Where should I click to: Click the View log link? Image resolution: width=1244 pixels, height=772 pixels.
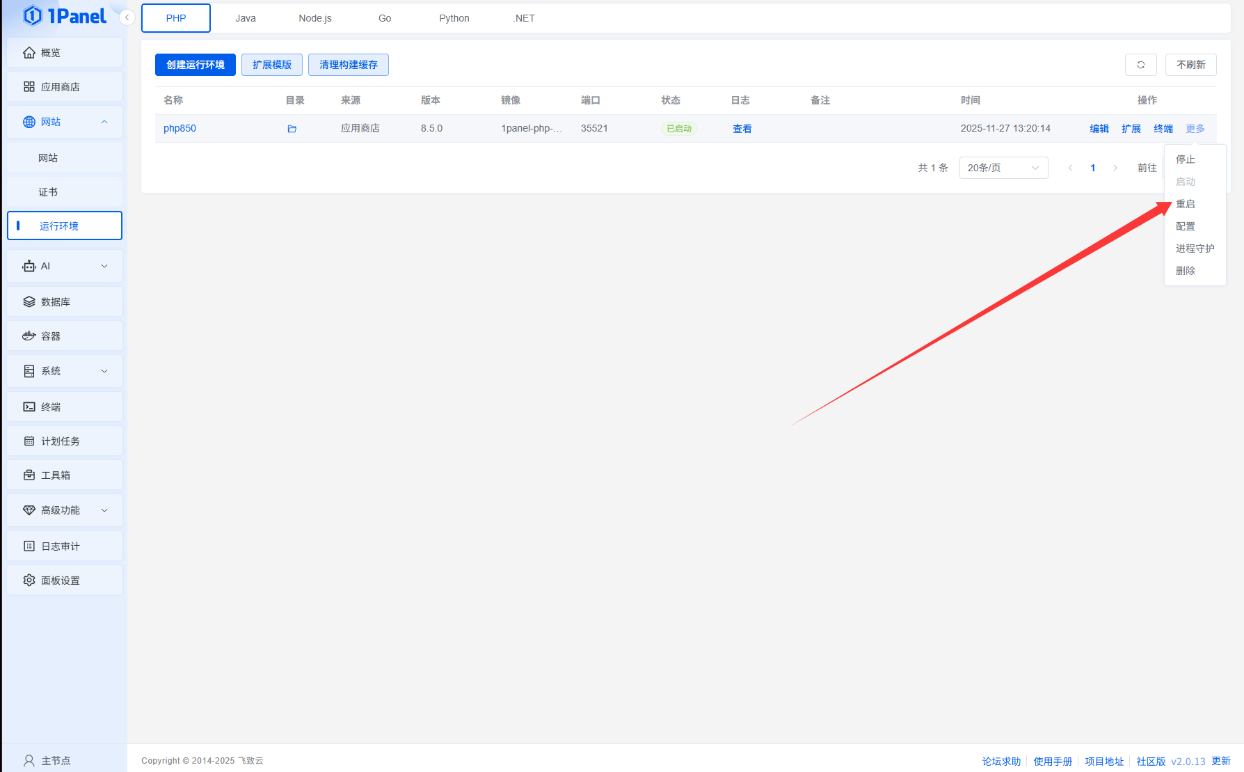pyautogui.click(x=742, y=129)
